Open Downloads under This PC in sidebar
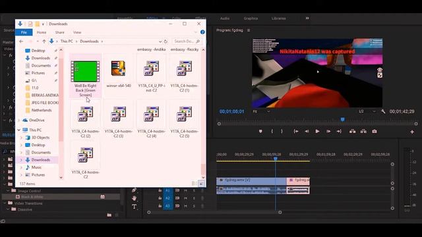422x237 pixels. [41, 159]
